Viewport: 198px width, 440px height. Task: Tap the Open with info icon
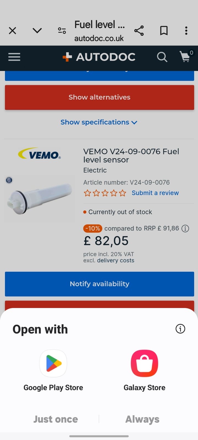[x=180, y=329]
